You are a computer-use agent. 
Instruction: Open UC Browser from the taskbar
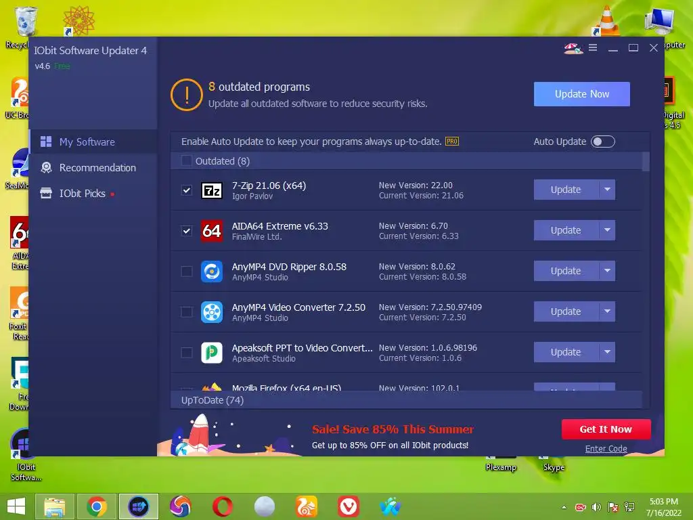point(307,506)
